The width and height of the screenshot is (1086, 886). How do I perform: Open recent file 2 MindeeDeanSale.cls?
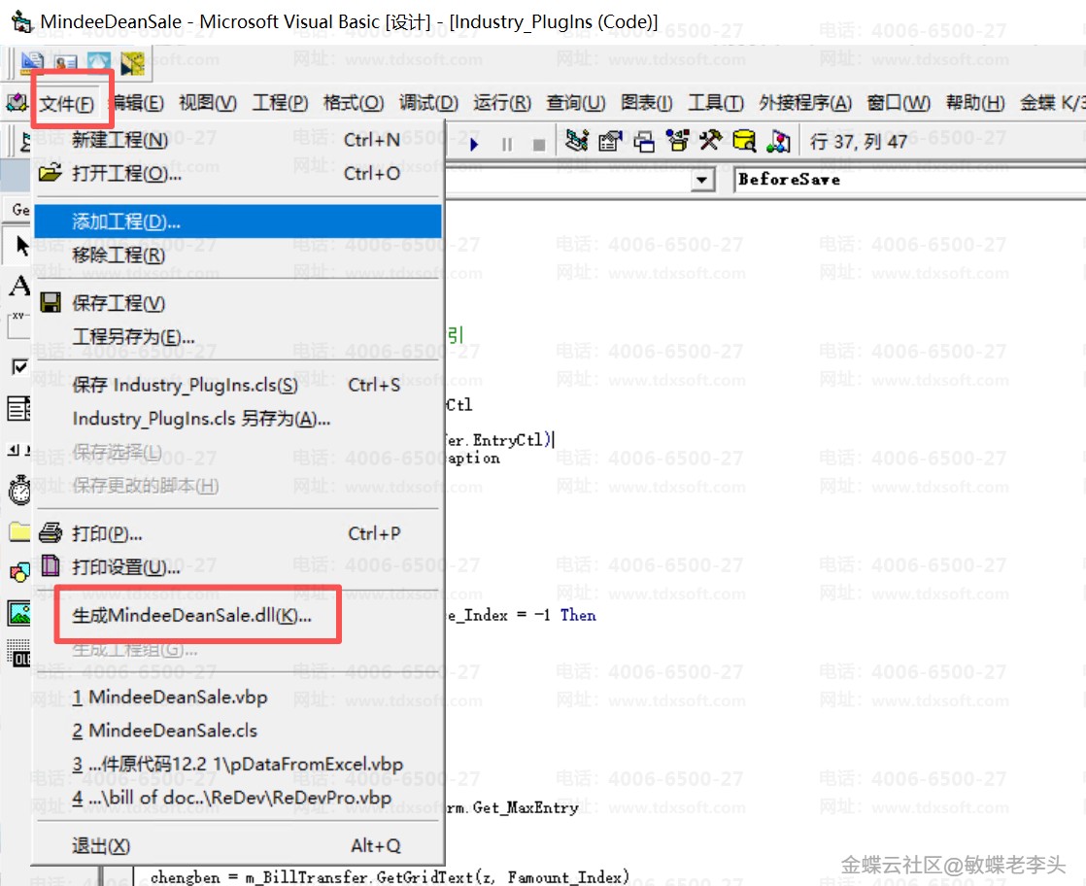pyautogui.click(x=238, y=731)
